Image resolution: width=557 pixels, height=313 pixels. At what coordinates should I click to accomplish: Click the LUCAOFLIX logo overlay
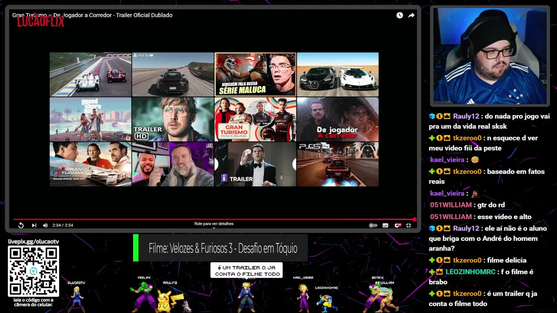click(41, 21)
